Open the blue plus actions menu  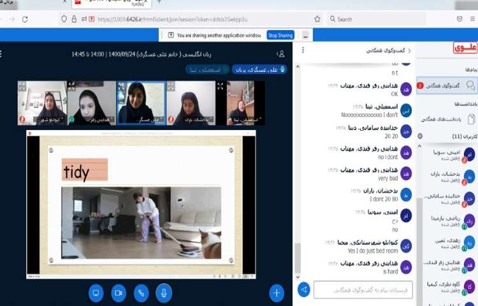(x=276, y=293)
